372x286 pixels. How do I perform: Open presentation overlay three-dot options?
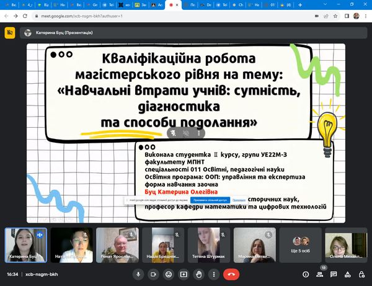pyautogui.click(x=198, y=133)
